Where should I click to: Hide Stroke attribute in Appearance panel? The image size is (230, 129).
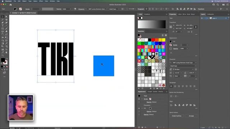tap(139, 99)
